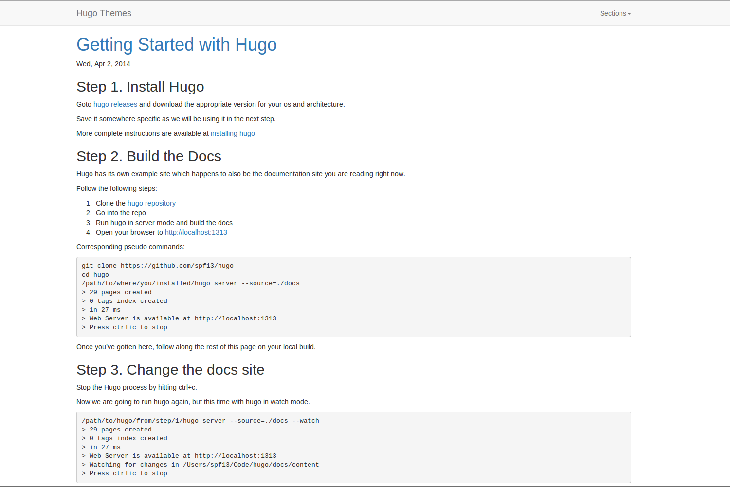Click the Run hugo in server mode list item
730x487 pixels.
pyautogui.click(x=164, y=223)
